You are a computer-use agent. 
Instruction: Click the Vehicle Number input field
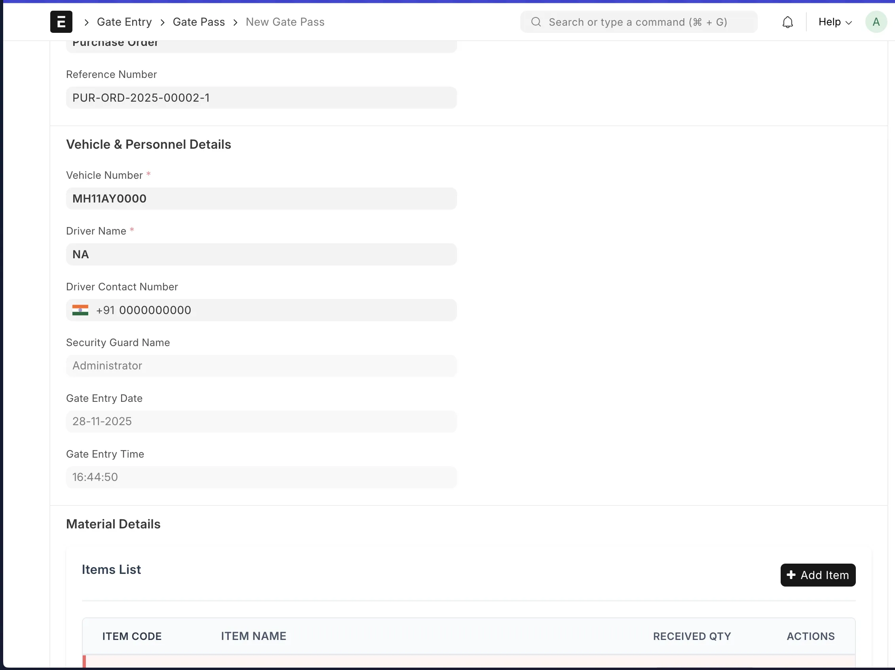point(262,199)
